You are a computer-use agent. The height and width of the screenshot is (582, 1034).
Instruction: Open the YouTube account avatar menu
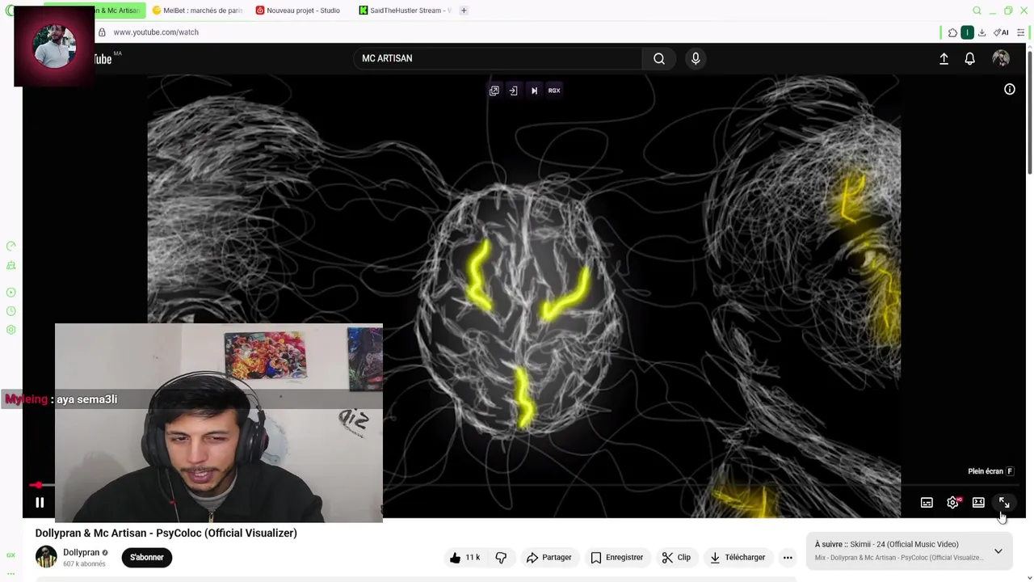[x=1001, y=58]
